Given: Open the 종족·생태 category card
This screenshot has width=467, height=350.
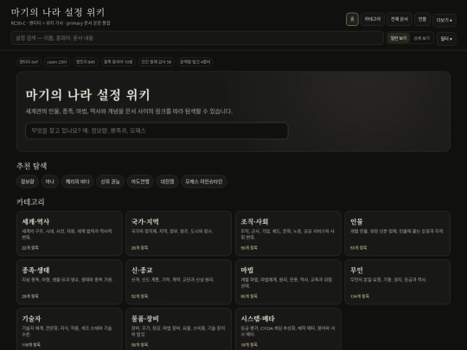Looking at the screenshot, I should coord(69,282).
